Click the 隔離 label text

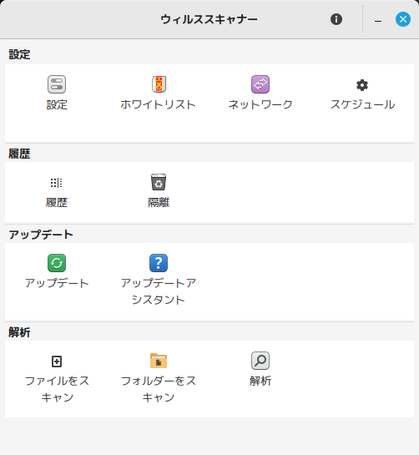coord(159,203)
